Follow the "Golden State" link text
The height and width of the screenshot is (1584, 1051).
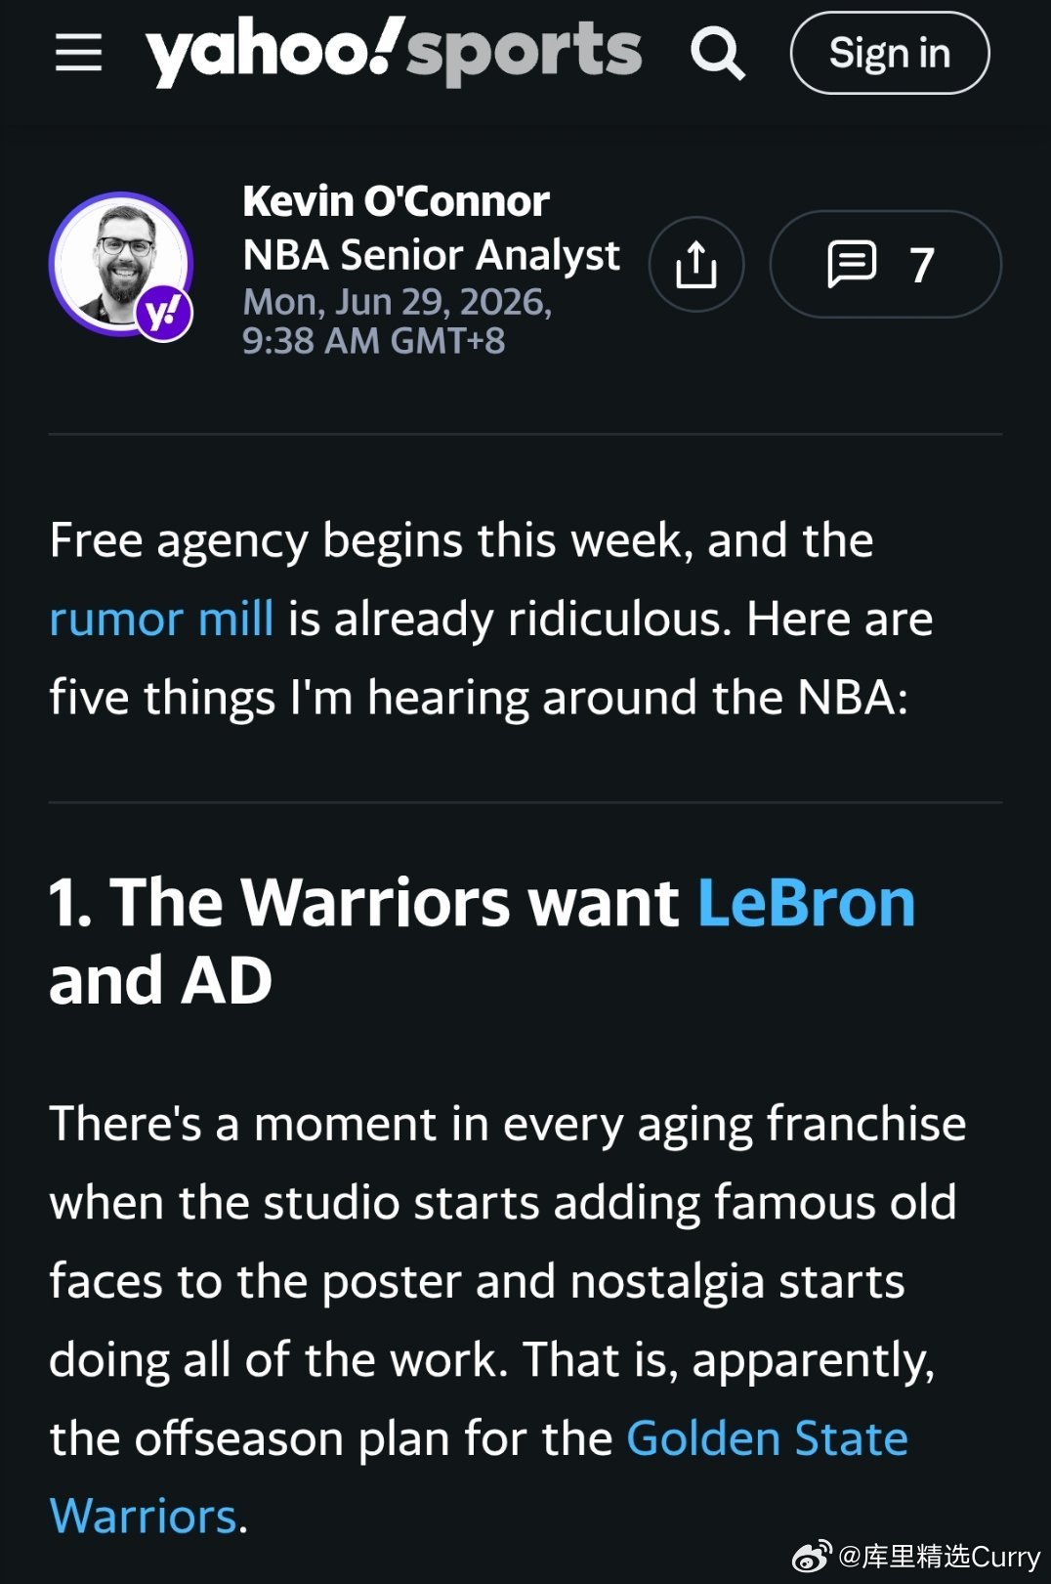(767, 1438)
